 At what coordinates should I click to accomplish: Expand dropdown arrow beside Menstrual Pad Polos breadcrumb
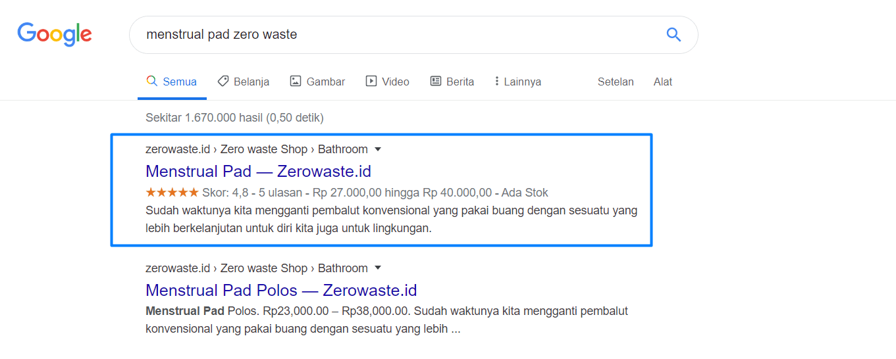[378, 268]
